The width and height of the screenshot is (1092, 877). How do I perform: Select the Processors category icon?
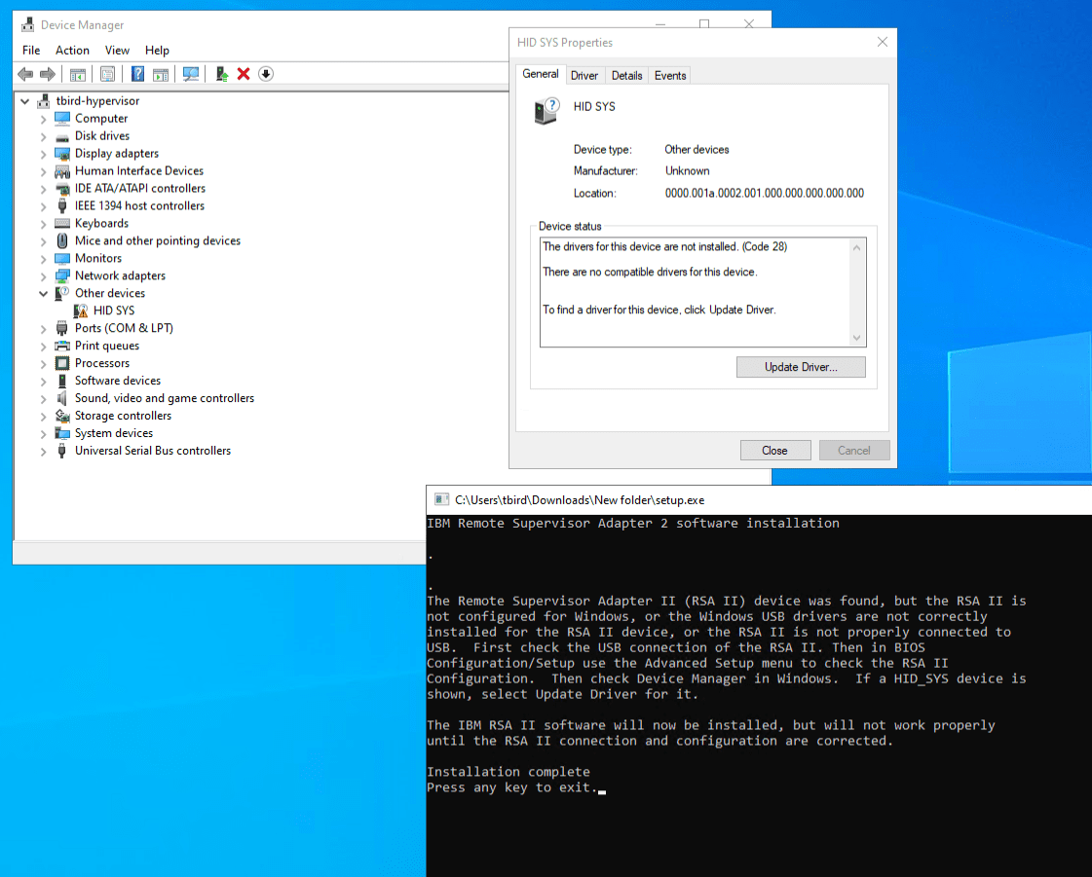click(x=62, y=363)
